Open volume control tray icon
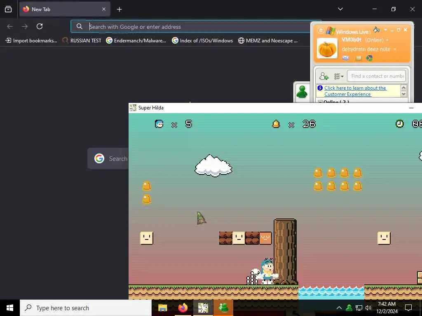 tap(368, 308)
